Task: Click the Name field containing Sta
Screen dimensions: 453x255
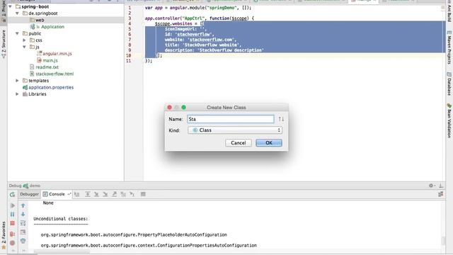Action: 231,119
